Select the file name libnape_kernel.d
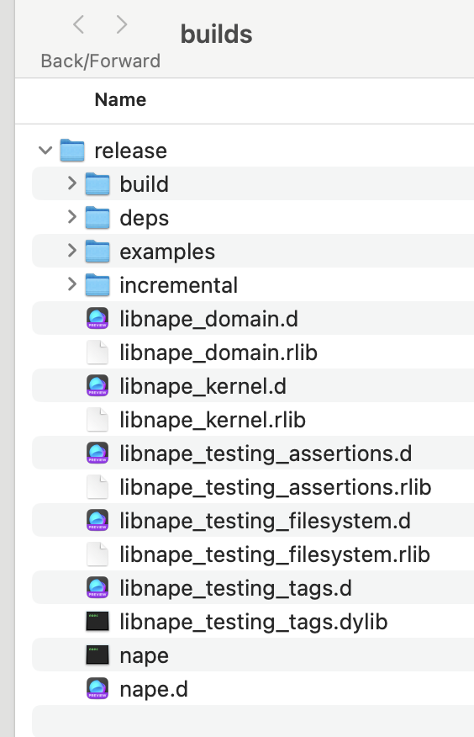 203,386
